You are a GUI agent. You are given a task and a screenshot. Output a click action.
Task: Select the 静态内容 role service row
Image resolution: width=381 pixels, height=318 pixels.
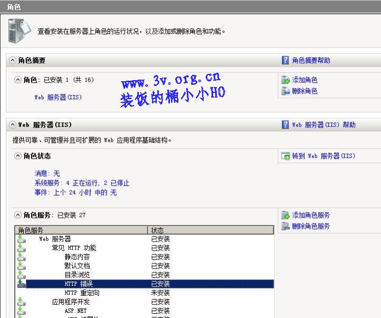(77, 257)
